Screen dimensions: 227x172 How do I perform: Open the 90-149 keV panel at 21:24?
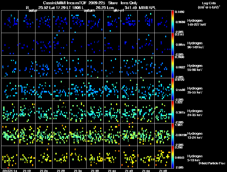pos(44,44)
